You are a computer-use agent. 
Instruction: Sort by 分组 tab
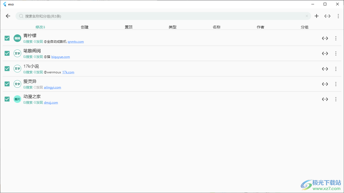305,27
